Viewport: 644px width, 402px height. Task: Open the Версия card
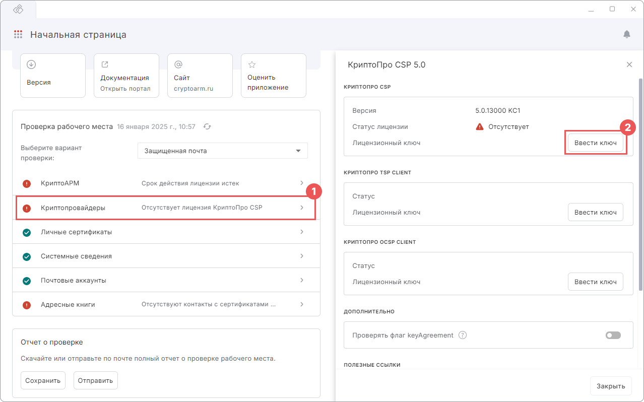pyautogui.click(x=53, y=76)
